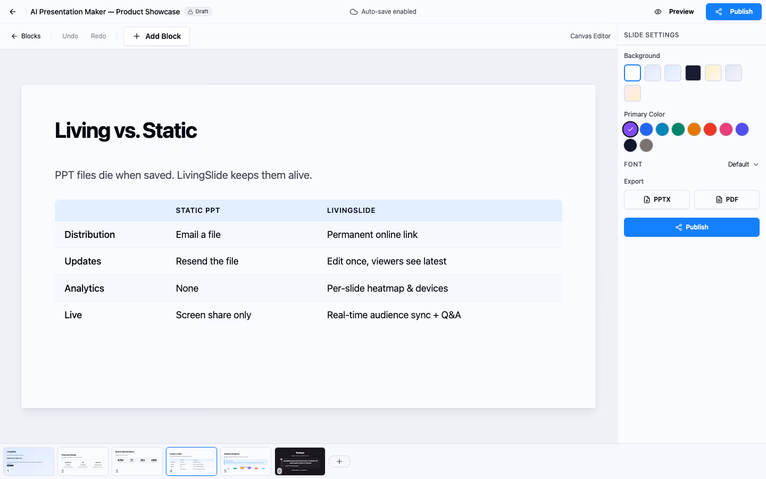This screenshot has height=479, width=766.
Task: Select the white background swatch
Action: (x=632, y=73)
